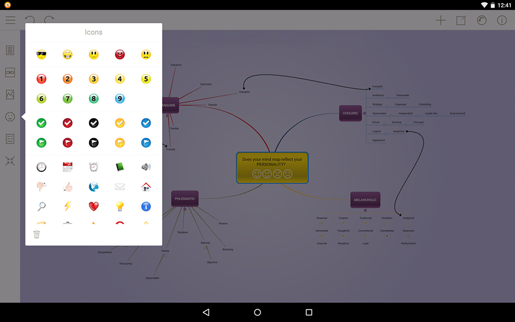The height and width of the screenshot is (322, 515).
Task: Open the link sidebar tool
Action: pos(10,72)
